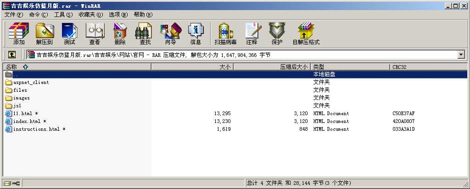The width and height of the screenshot is (470, 189).
Task: Sort by the CRC32 column header
Action: pyautogui.click(x=429, y=67)
